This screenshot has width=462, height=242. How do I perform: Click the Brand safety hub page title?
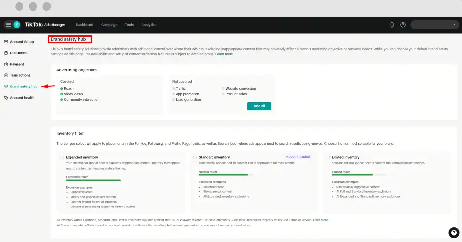coord(68,39)
